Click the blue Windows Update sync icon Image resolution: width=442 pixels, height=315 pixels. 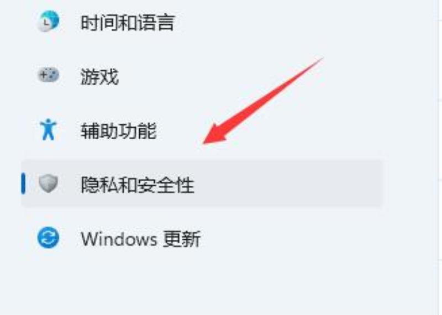click(x=49, y=238)
